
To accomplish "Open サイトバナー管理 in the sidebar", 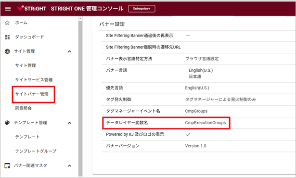I will (32, 94).
